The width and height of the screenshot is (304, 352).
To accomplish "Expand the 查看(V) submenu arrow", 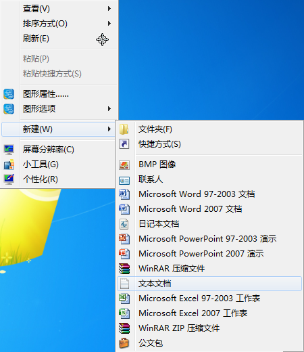I will click(109, 9).
